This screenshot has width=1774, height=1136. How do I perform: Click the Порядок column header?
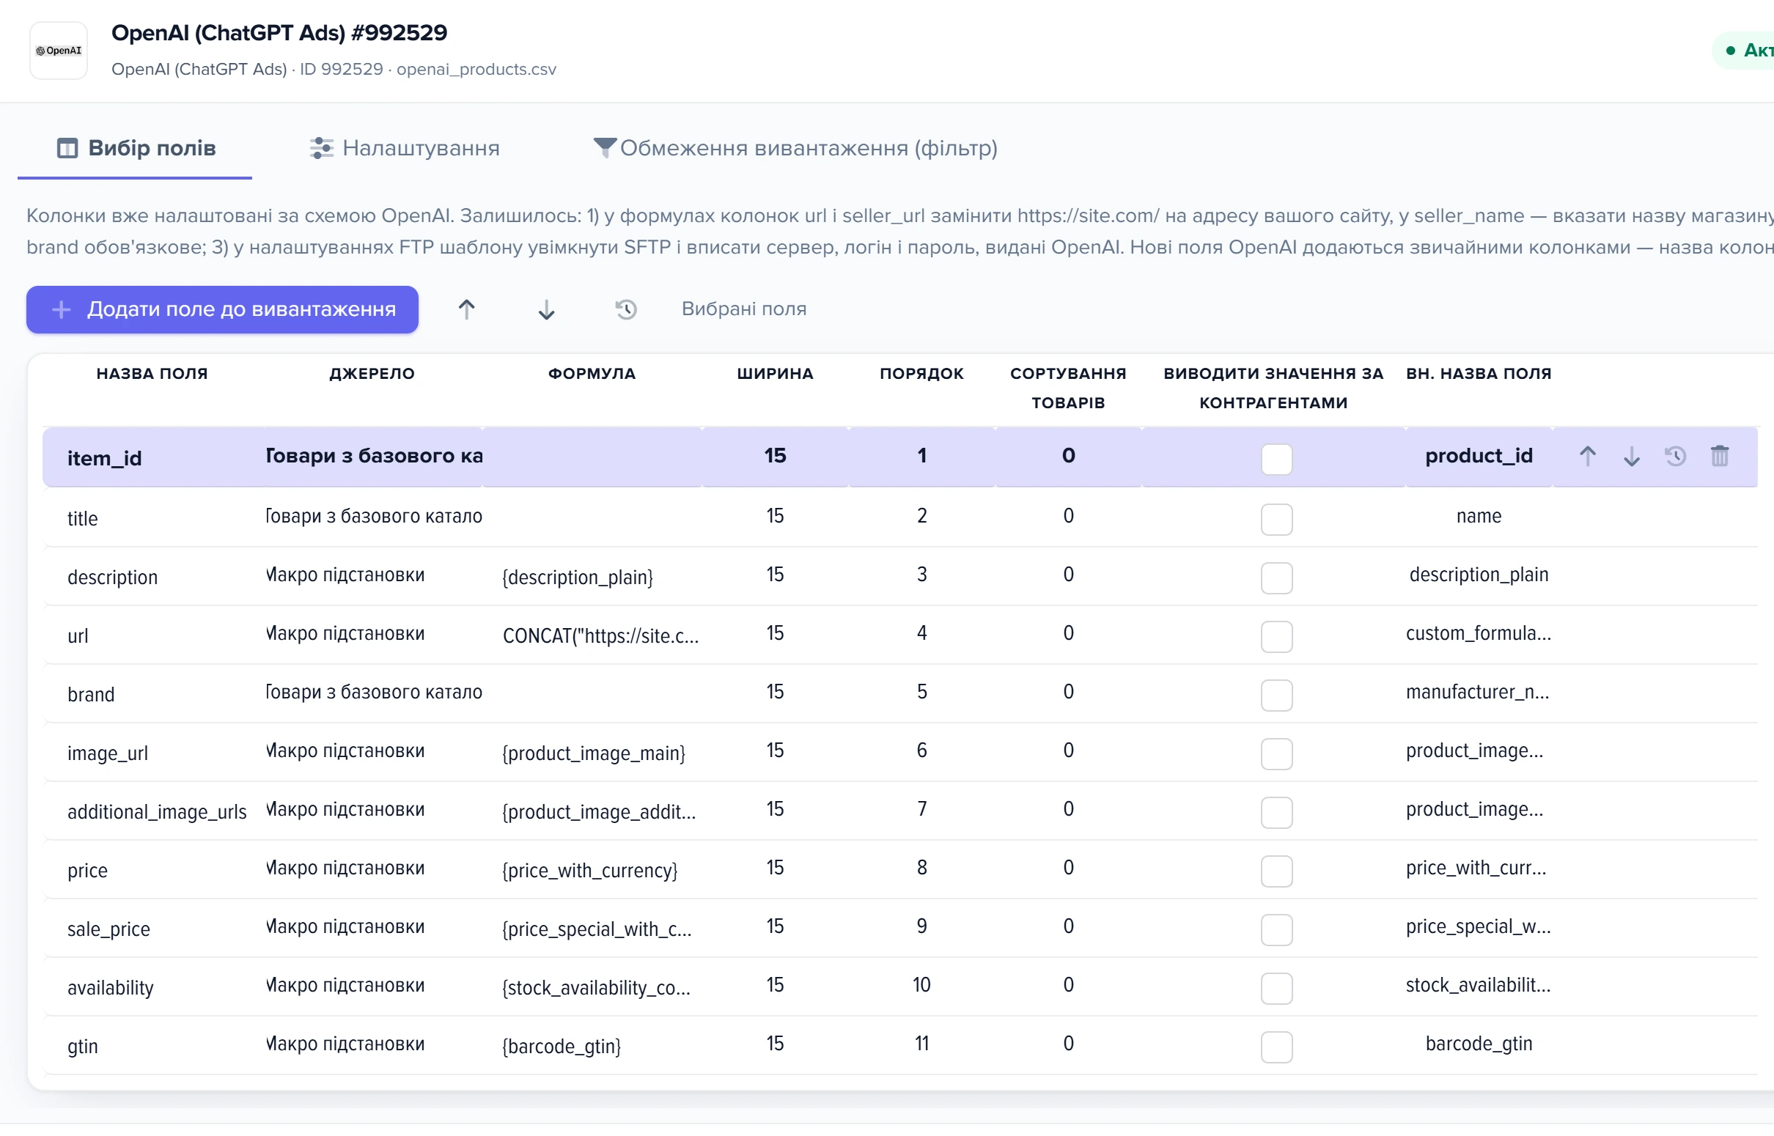(x=921, y=373)
